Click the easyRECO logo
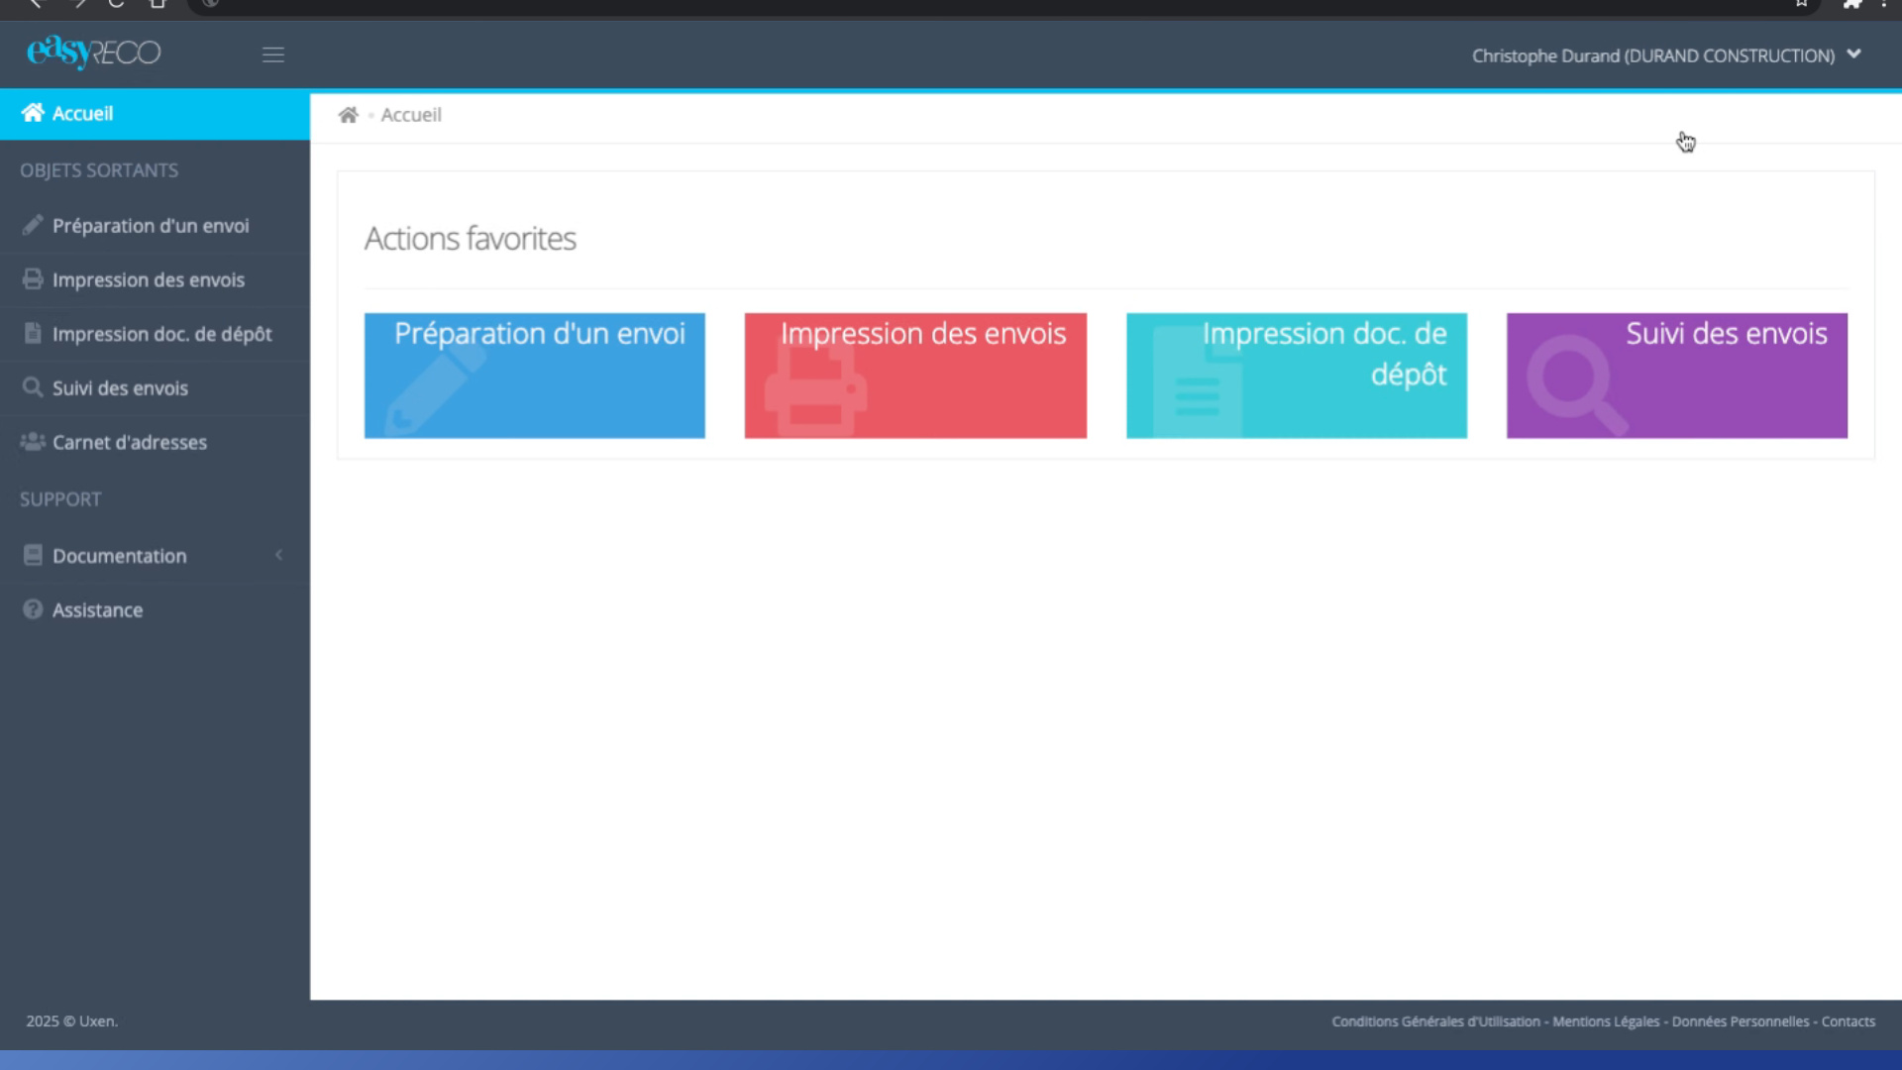This screenshot has height=1070, width=1902. pyautogui.click(x=93, y=53)
